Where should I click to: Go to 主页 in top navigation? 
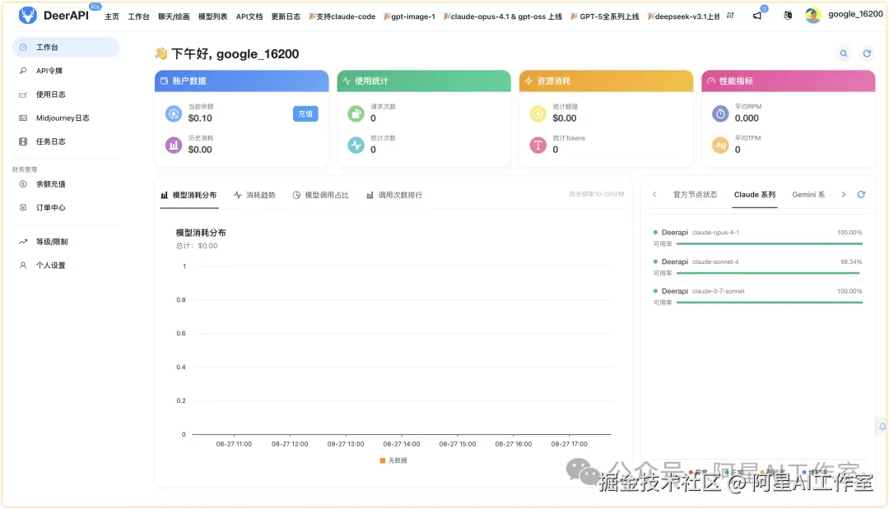(x=112, y=16)
